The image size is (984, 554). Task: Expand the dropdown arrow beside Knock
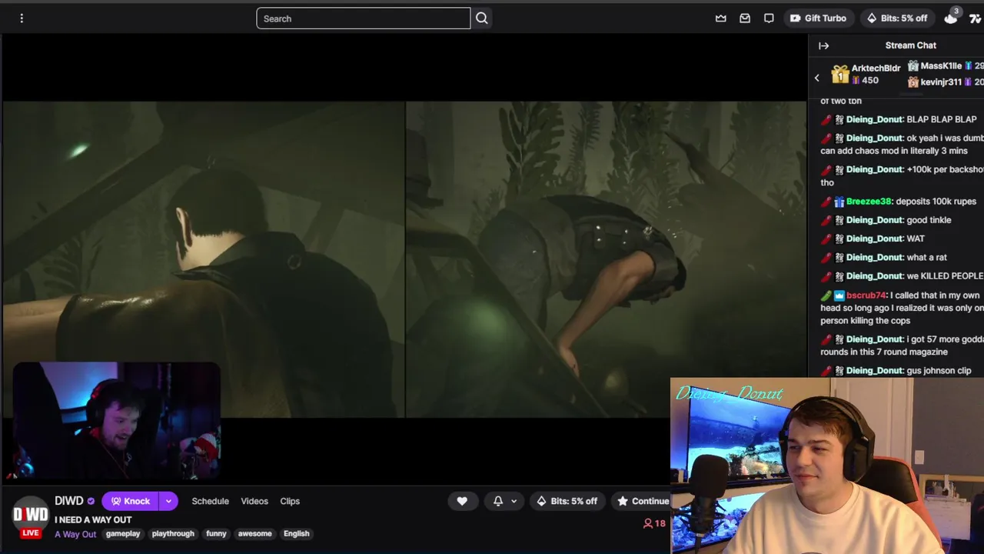tap(168, 501)
